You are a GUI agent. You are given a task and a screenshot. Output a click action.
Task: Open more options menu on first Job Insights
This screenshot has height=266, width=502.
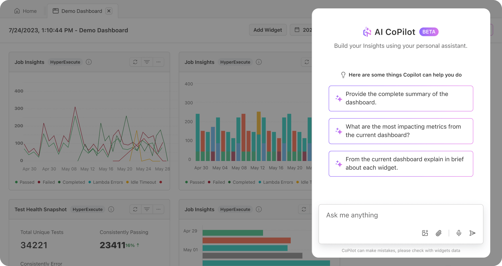click(x=158, y=62)
